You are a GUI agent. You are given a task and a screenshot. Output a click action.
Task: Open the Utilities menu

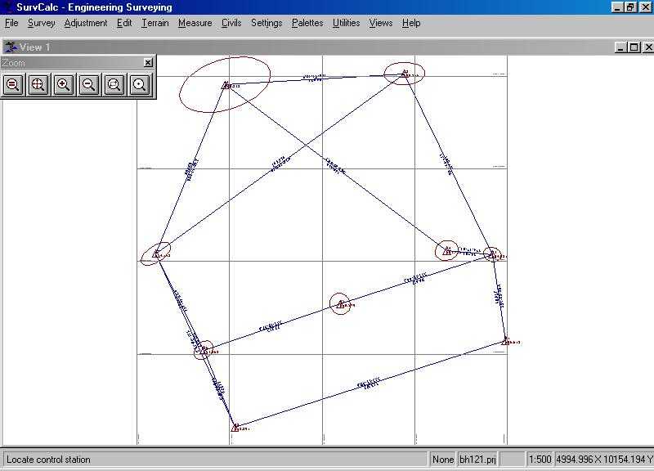[x=346, y=23]
